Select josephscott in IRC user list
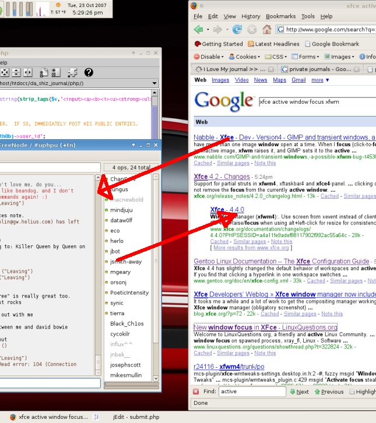Screen dimensions: 376x423 [125, 365]
